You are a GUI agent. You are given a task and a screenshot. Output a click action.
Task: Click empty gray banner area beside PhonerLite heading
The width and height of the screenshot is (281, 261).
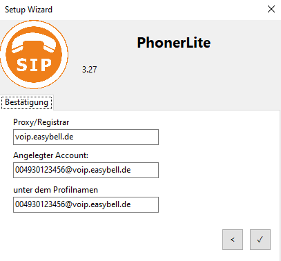242,69
